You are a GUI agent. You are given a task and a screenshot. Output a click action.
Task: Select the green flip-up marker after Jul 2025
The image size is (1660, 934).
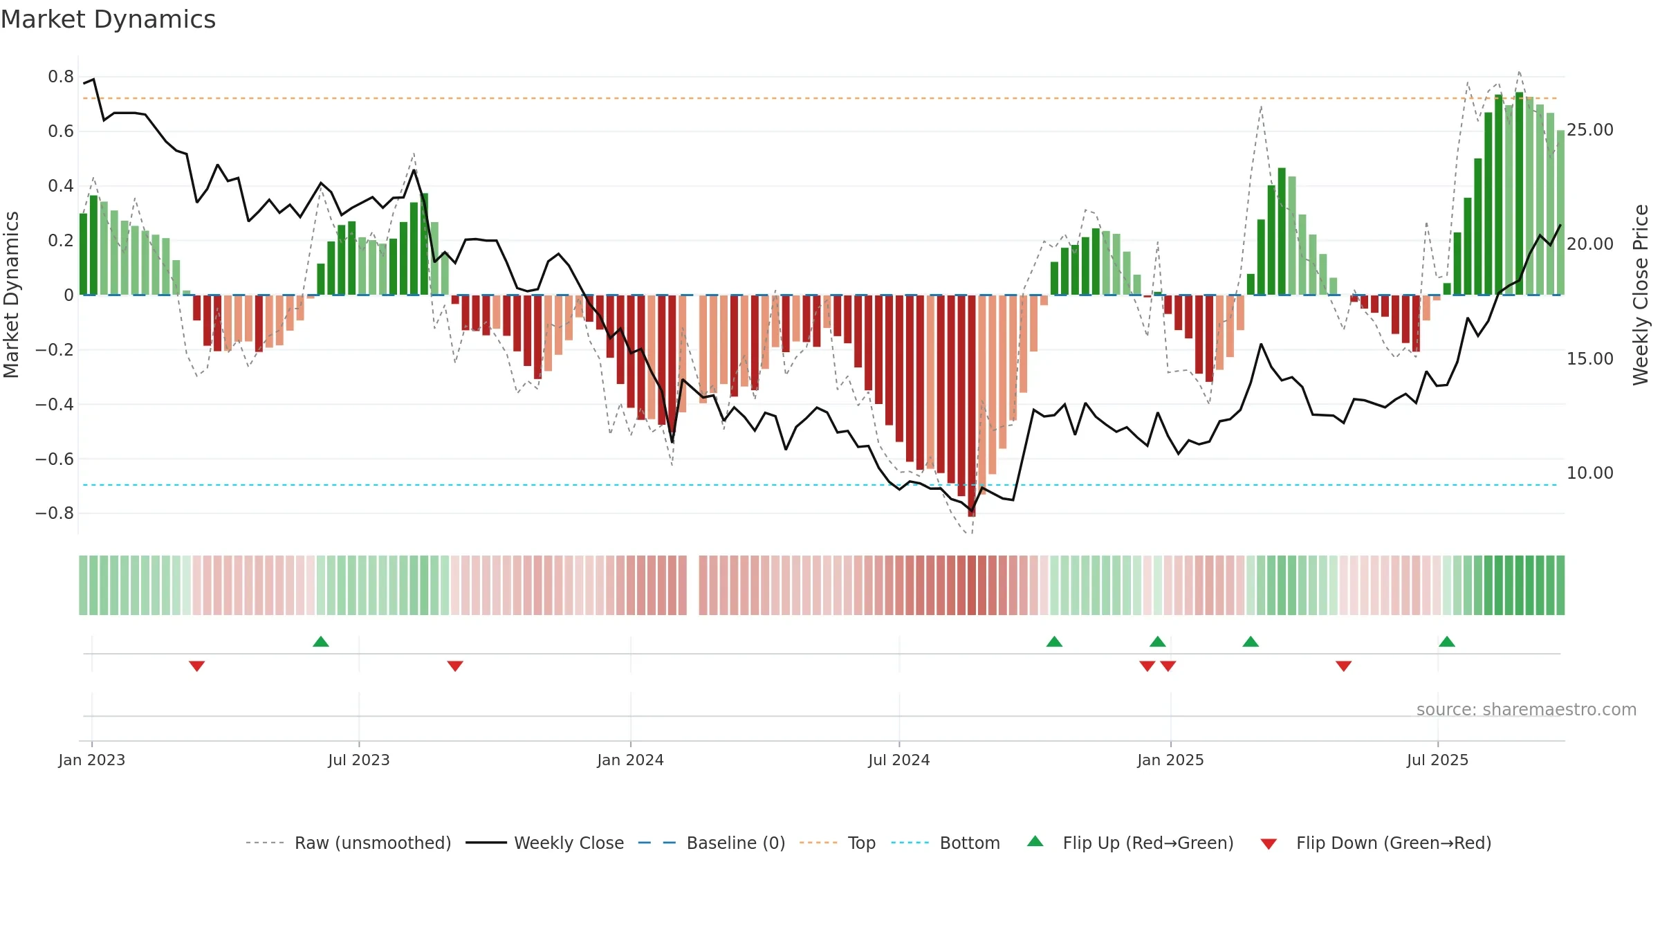[1447, 641]
